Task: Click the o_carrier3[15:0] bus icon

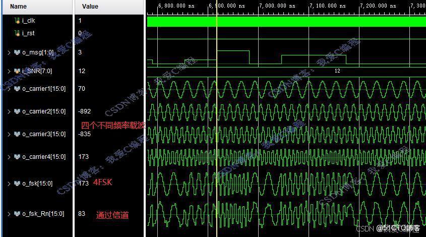Action: pos(17,134)
